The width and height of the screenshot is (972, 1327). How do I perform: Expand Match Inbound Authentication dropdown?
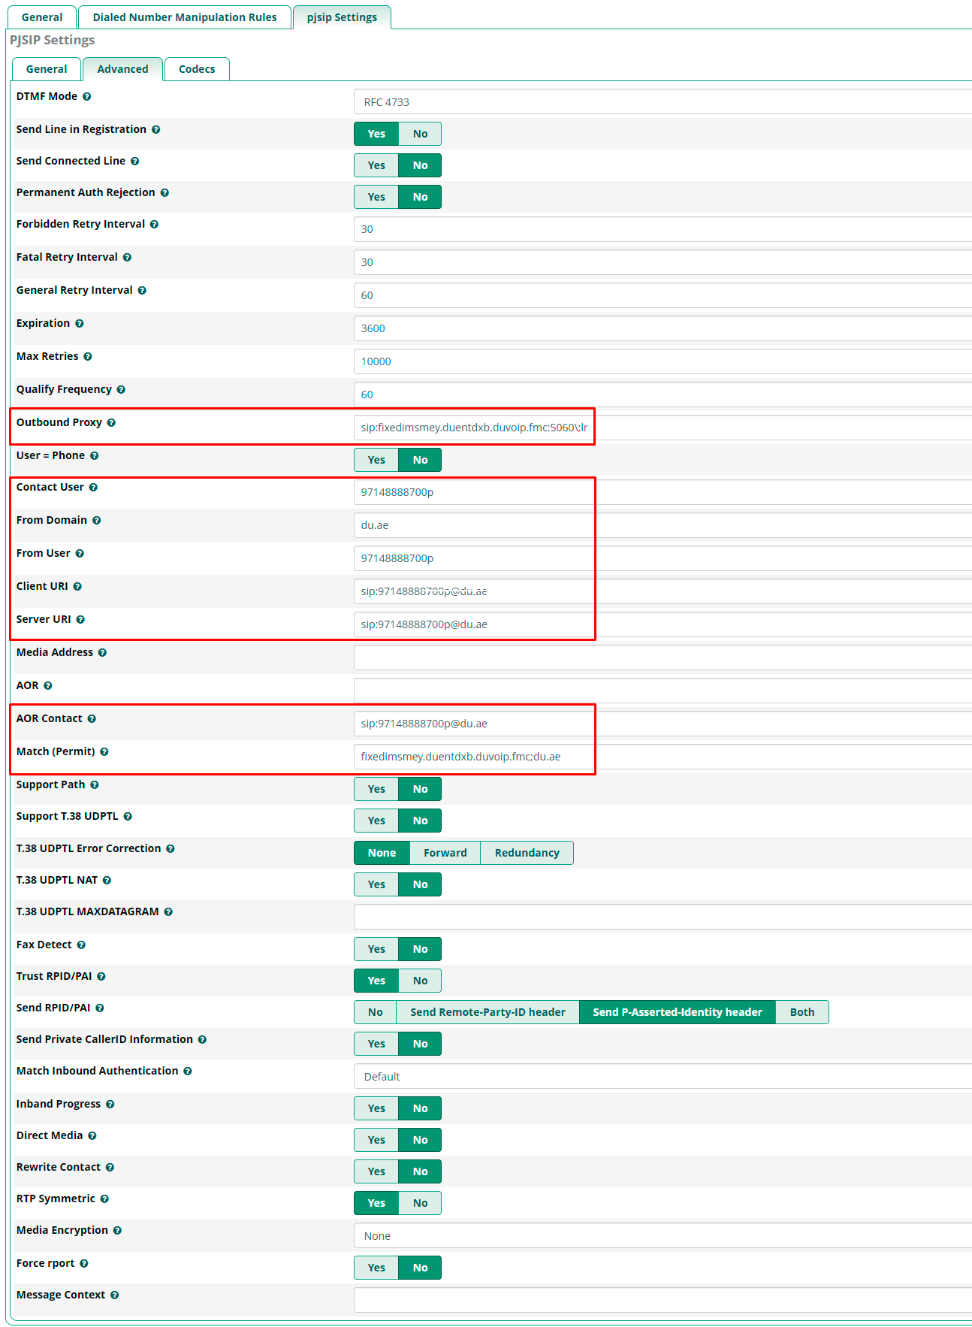pos(661,1077)
